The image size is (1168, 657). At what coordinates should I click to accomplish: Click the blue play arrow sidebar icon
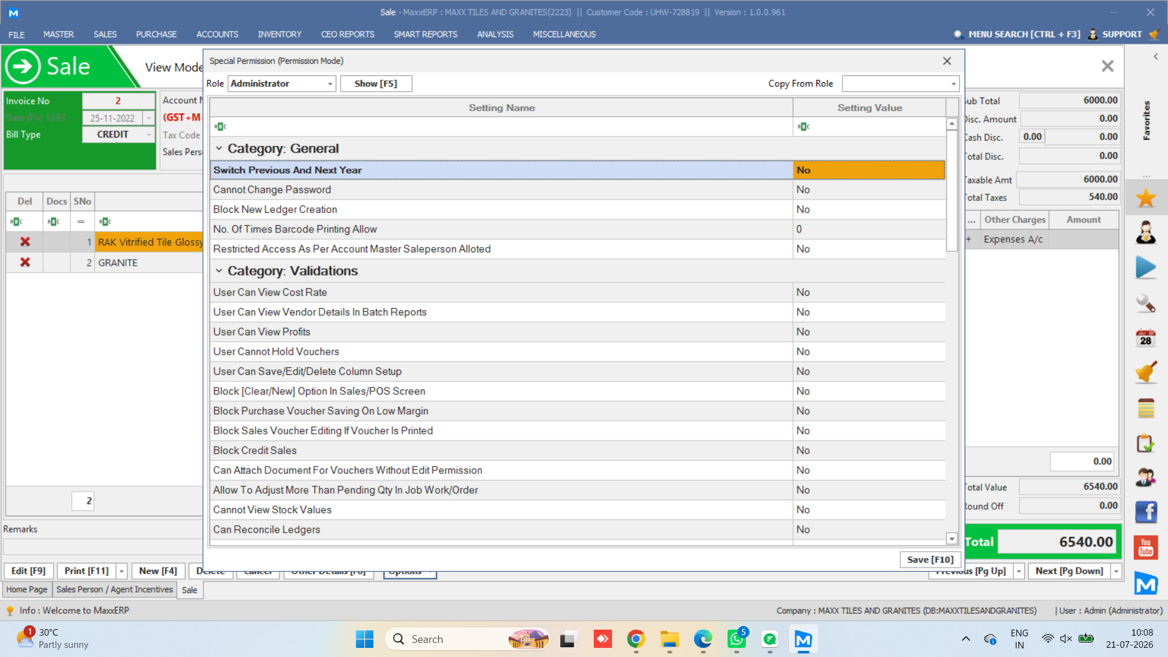[1145, 268]
